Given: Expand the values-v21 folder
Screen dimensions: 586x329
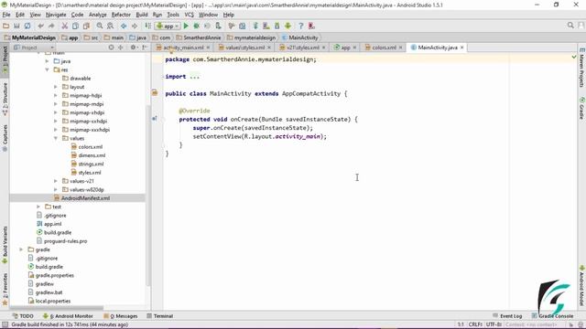Looking at the screenshot, I should click(56, 181).
